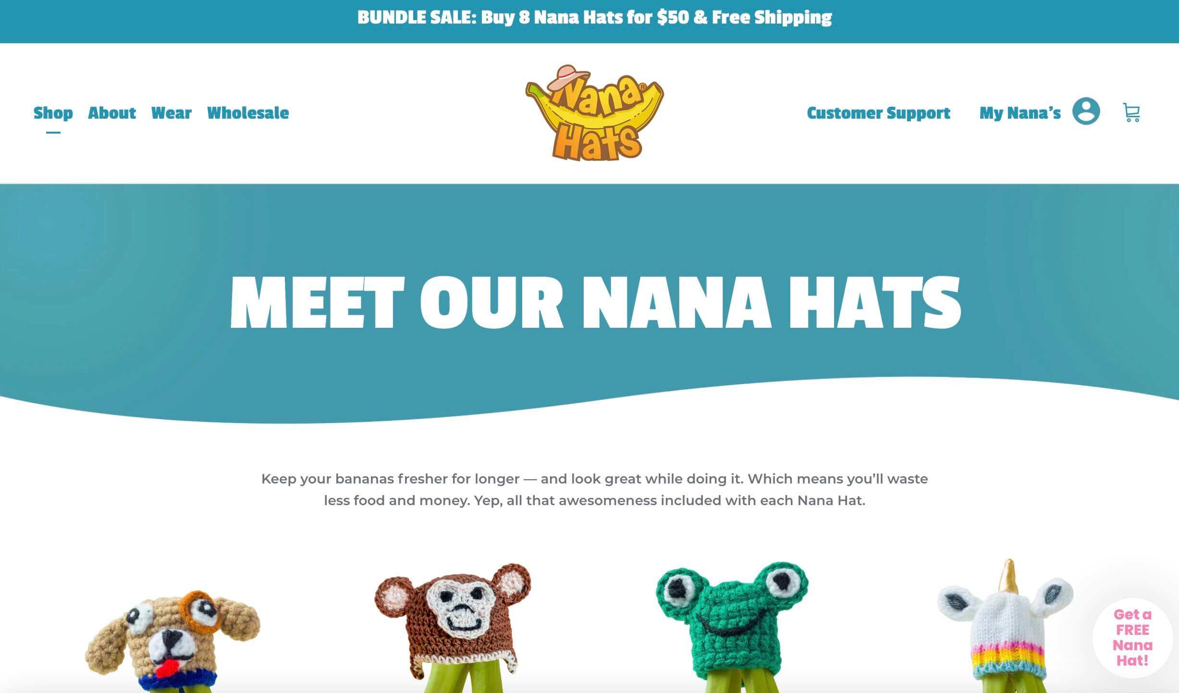1179x693 pixels.
Task: Click the account profile avatar icon
Action: (x=1086, y=111)
